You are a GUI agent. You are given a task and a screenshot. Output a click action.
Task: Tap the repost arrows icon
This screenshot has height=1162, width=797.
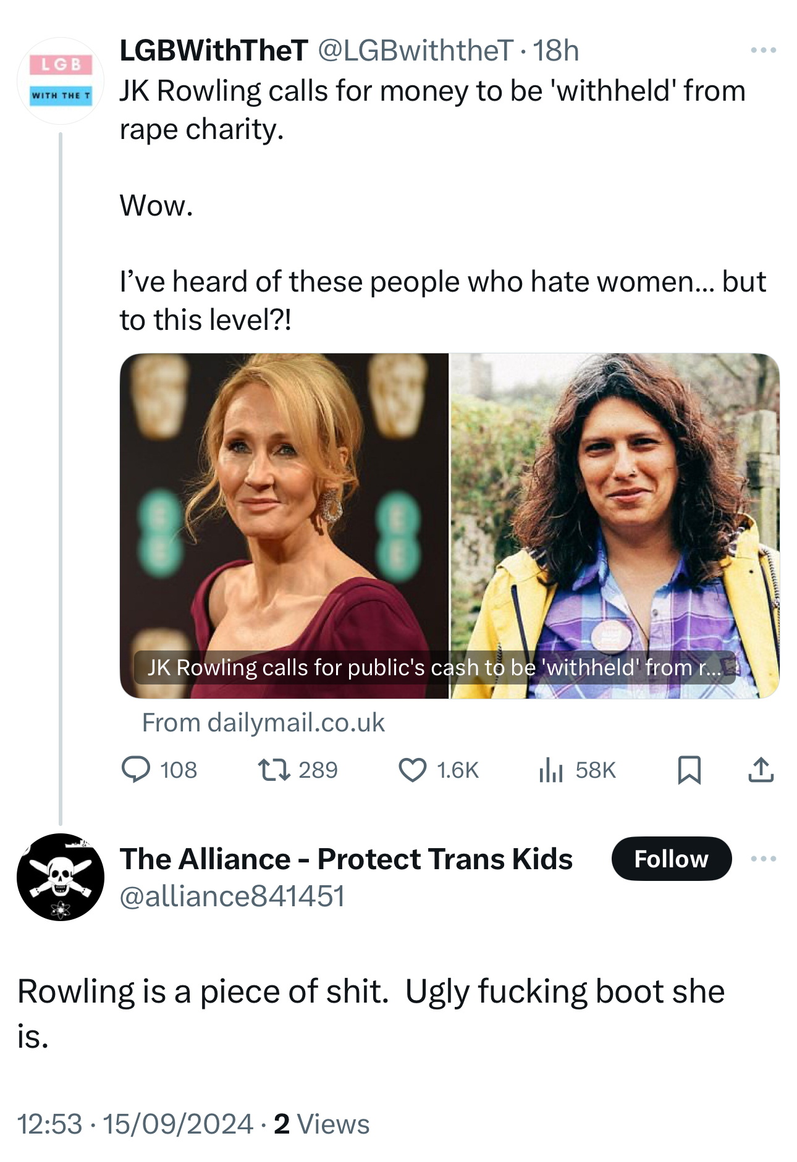click(x=274, y=770)
